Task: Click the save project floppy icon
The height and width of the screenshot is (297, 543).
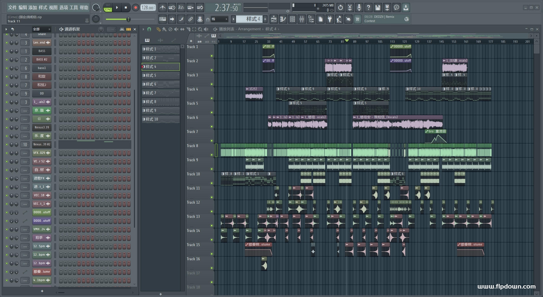Action: (x=378, y=8)
